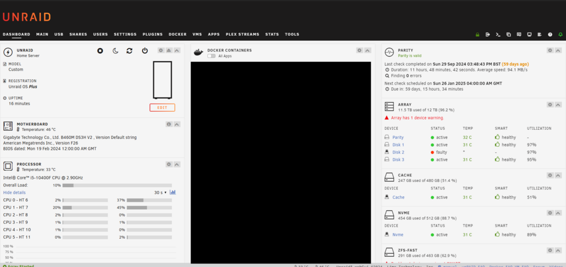Click the Plugins tab
566x267 pixels.
coord(153,35)
